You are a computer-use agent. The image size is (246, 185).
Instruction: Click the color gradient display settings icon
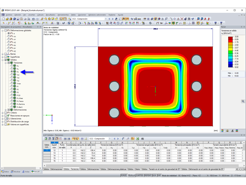pyautogui.click(x=208, y=23)
